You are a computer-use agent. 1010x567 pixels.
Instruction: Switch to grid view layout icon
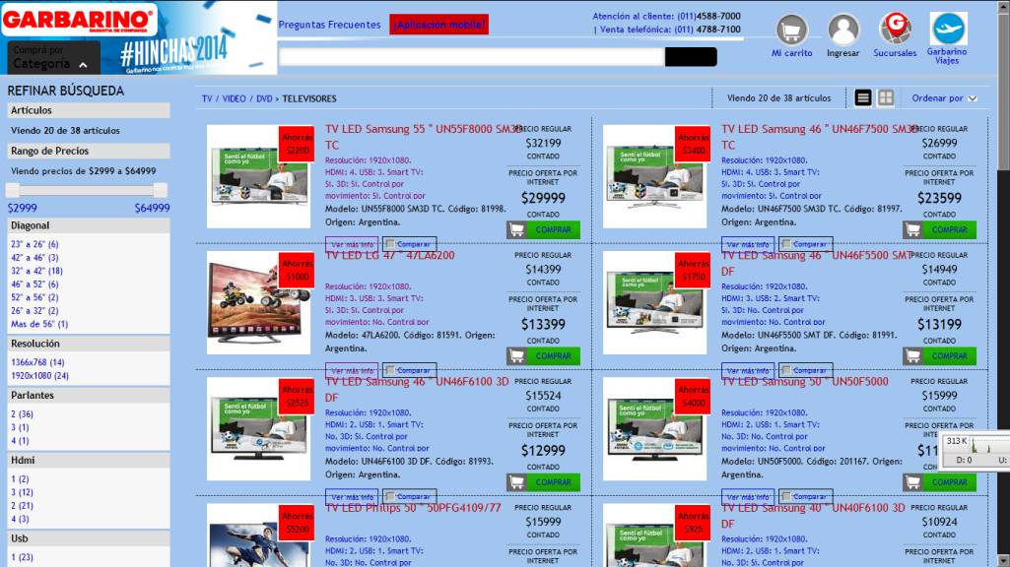[886, 97]
